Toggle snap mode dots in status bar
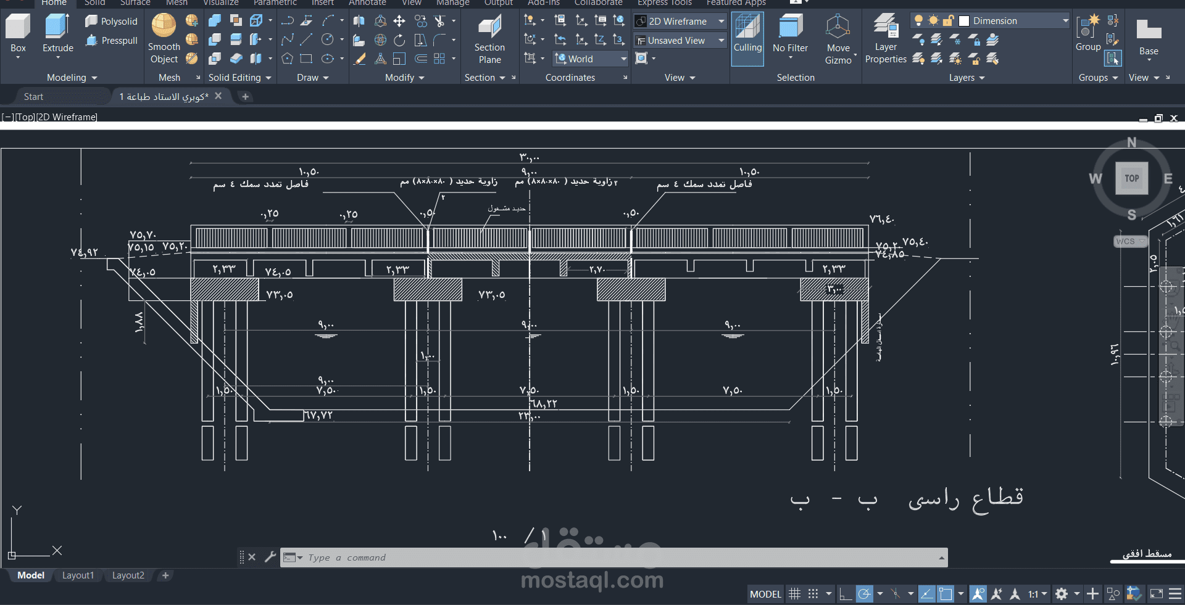The image size is (1185, 605). click(813, 594)
